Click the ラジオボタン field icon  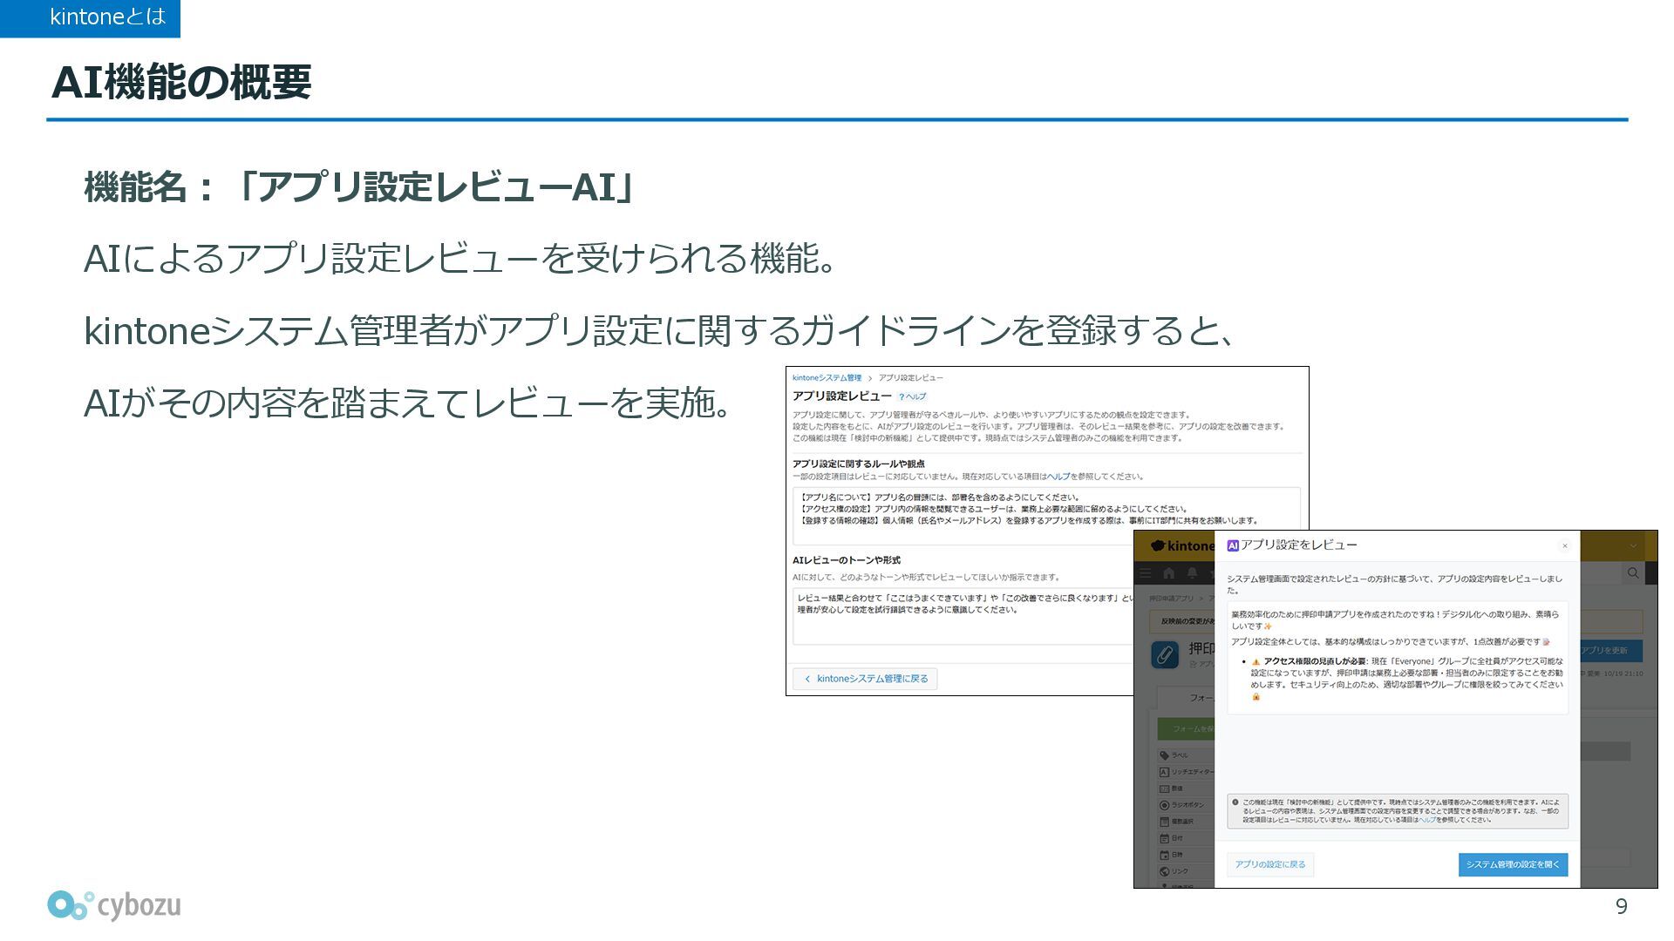click(x=1164, y=805)
